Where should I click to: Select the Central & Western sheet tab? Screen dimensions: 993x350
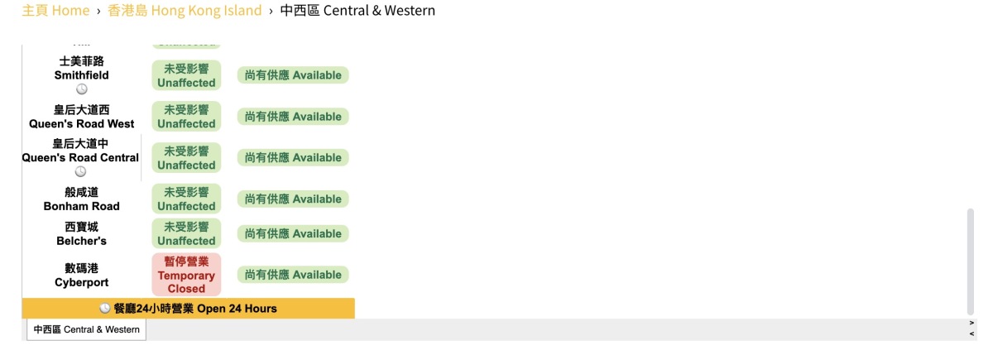(x=87, y=329)
